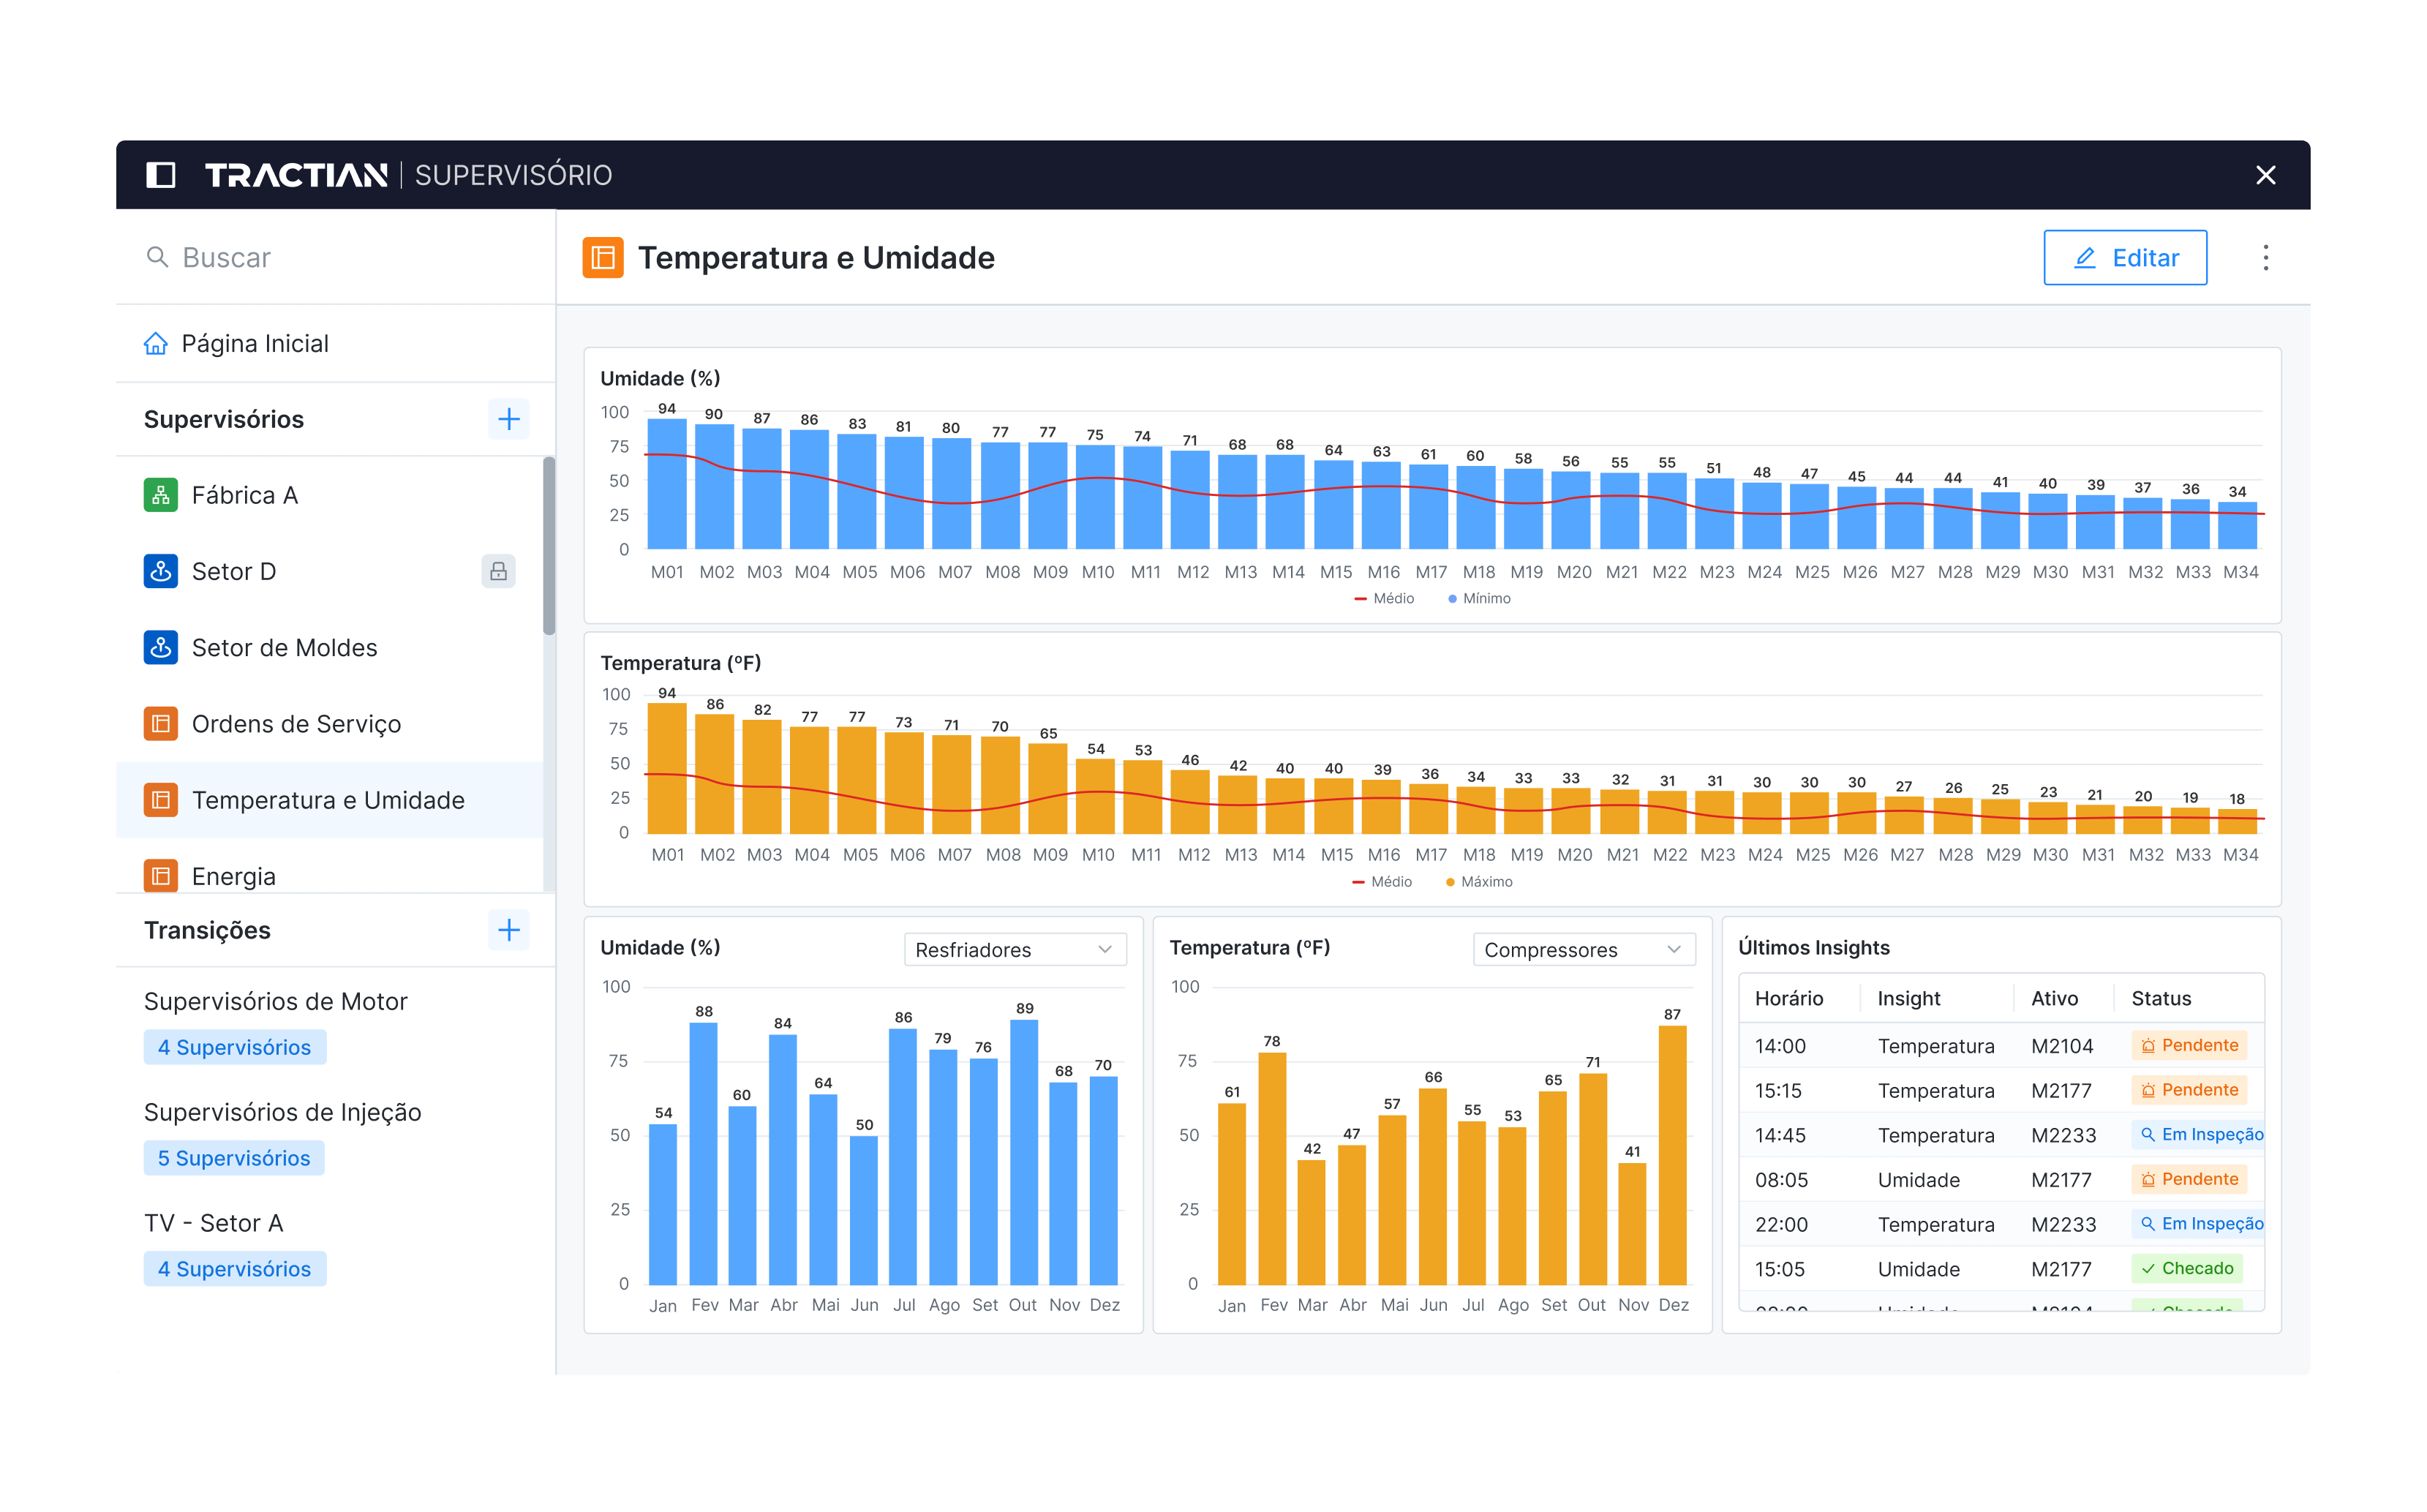This screenshot has width=2427, height=1512.
Task: Click the lock icon next to Setor D
Action: (x=498, y=571)
